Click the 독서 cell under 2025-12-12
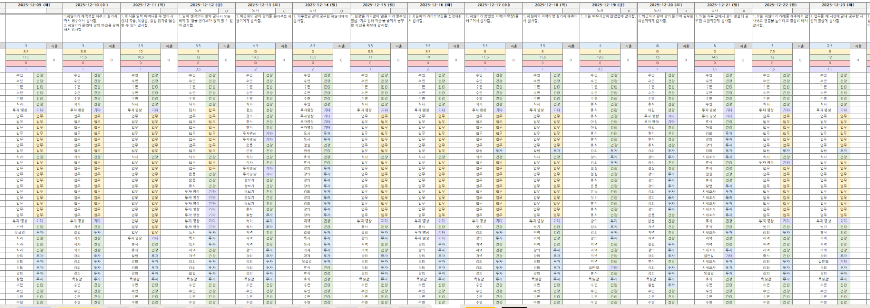The height and width of the screenshot is (308, 870). tap(198, 10)
